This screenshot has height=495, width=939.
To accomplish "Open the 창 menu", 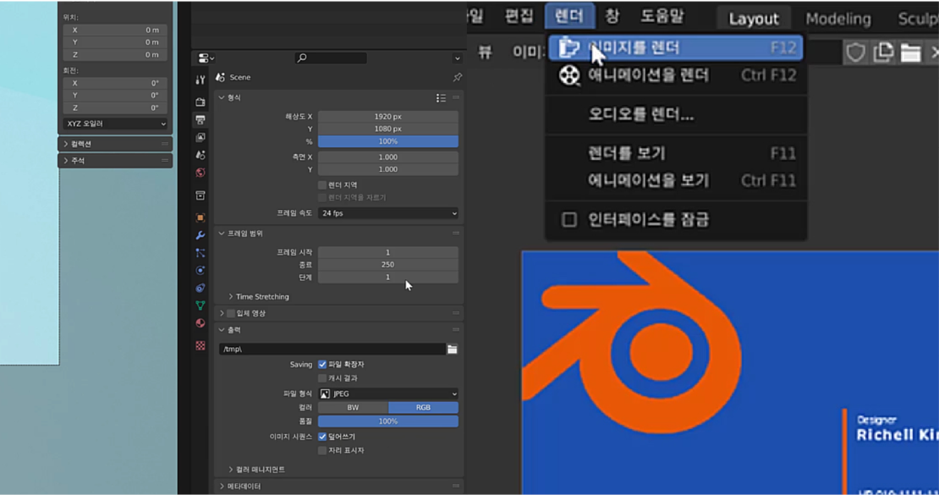I will [612, 16].
